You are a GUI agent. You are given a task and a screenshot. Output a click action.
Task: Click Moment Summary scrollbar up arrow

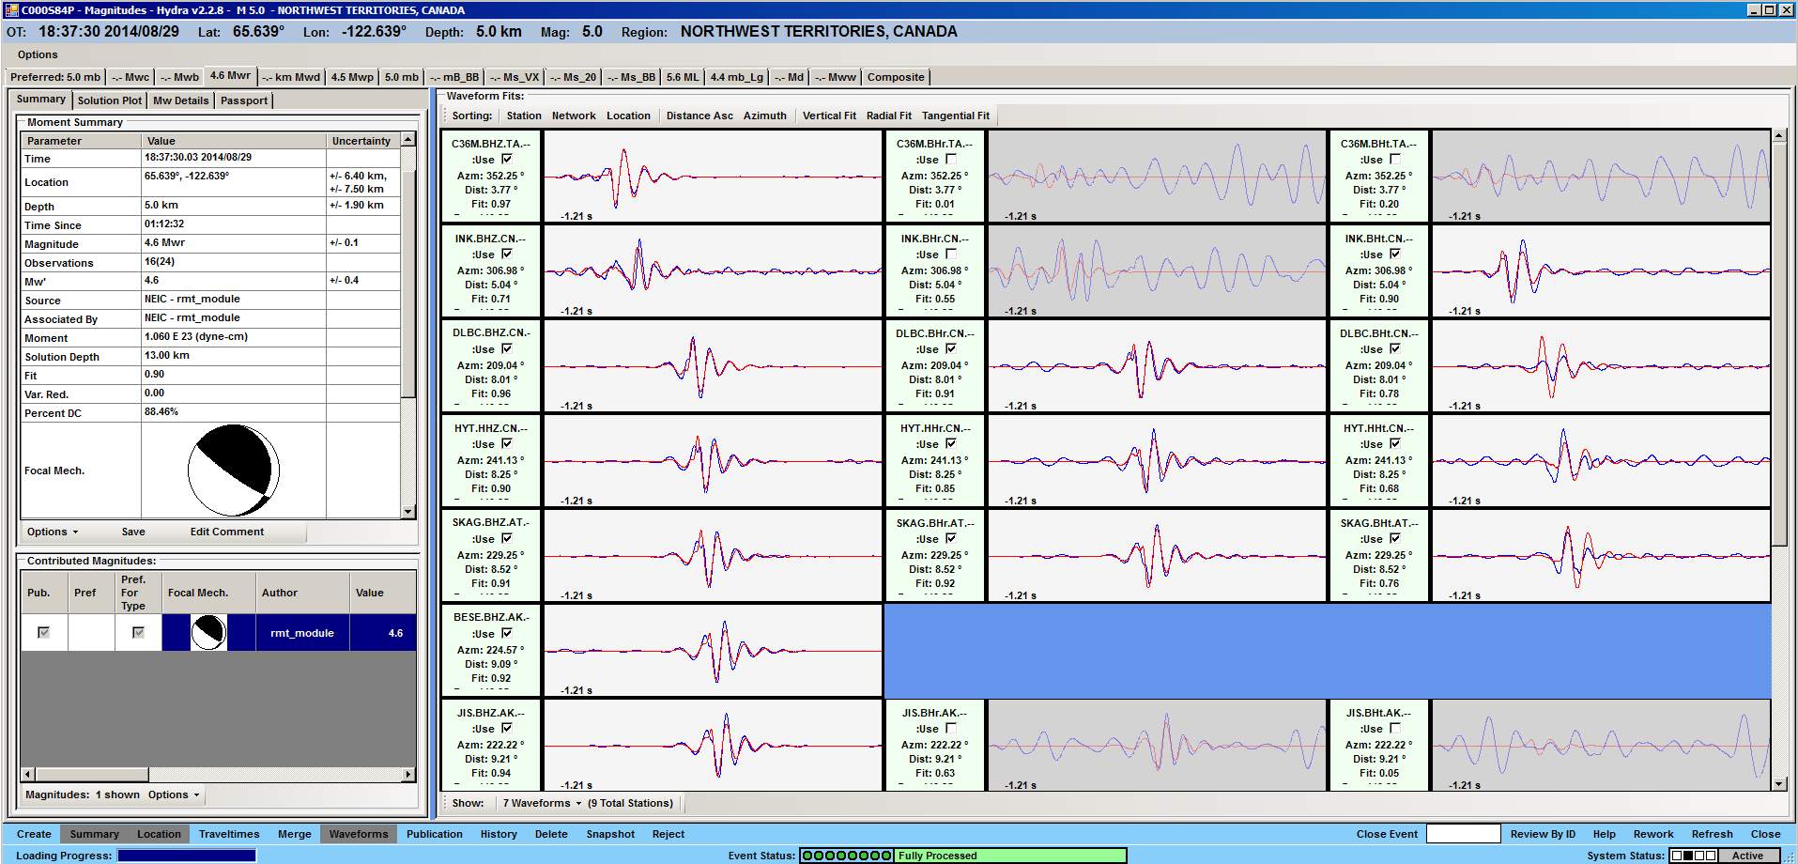(407, 139)
